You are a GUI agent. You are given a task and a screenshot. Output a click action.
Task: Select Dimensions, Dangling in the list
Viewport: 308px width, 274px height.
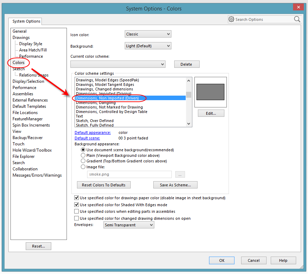coord(96,103)
